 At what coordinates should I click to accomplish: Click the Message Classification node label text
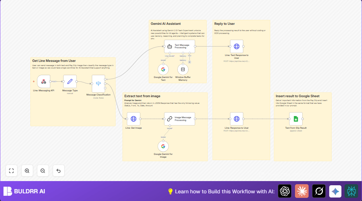(98, 95)
